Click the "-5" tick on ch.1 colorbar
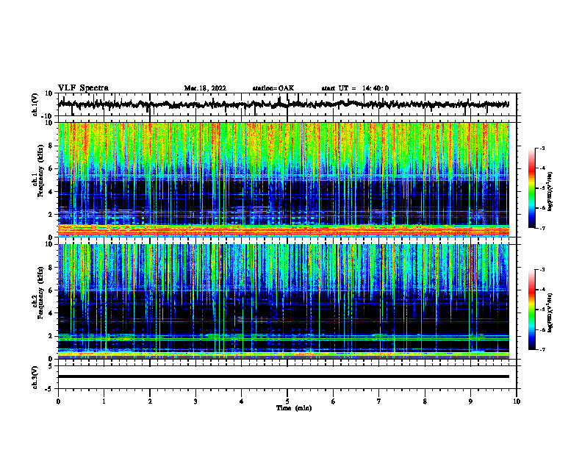The height and width of the screenshot is (450, 582). click(542, 188)
